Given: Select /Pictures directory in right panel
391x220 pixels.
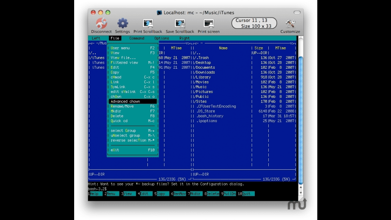Looking at the screenshot, I should 244,92.
